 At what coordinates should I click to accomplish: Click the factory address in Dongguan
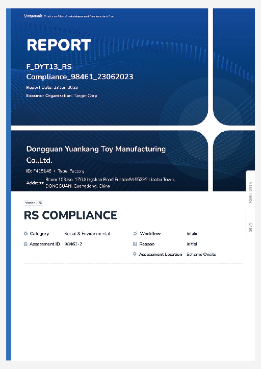pyautogui.click(x=110, y=183)
